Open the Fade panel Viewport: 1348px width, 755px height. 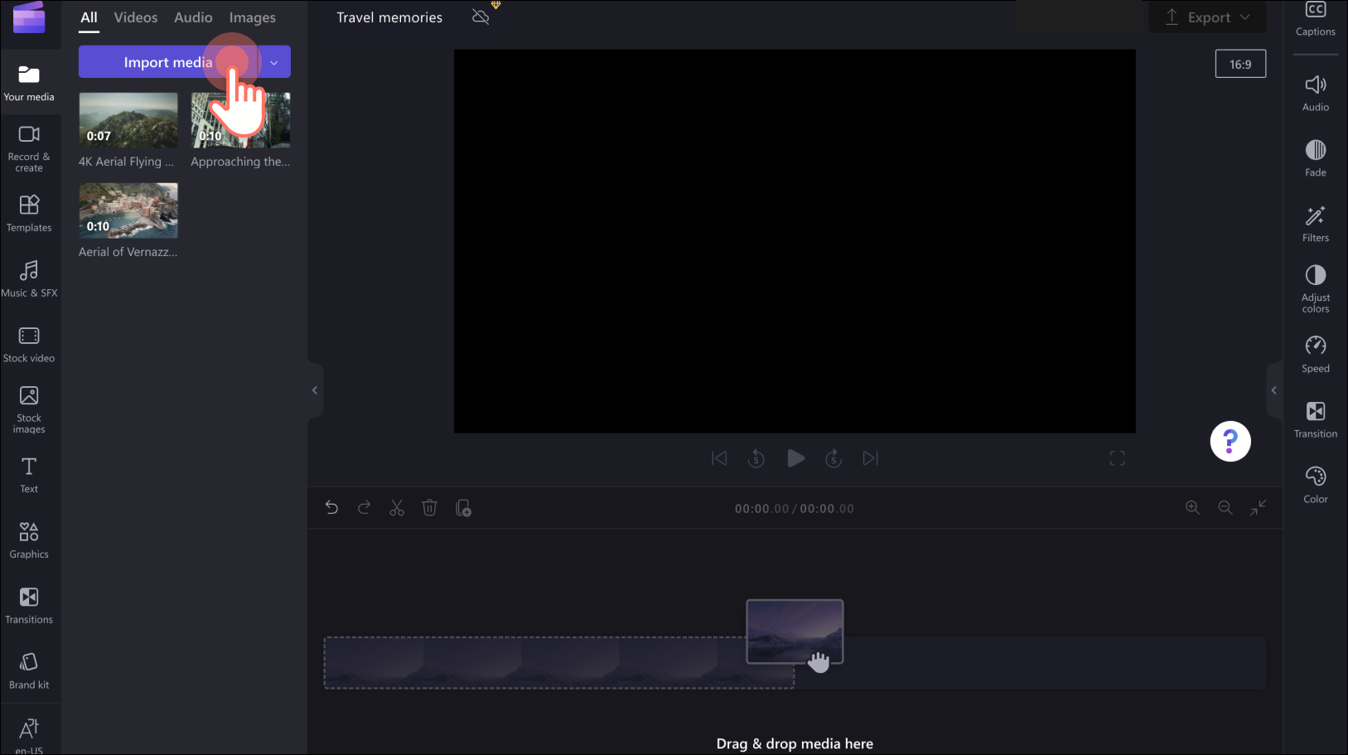[1316, 158]
